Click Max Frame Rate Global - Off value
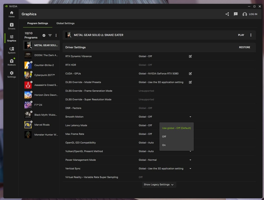The width and height of the screenshot is (264, 200). coord(145,134)
